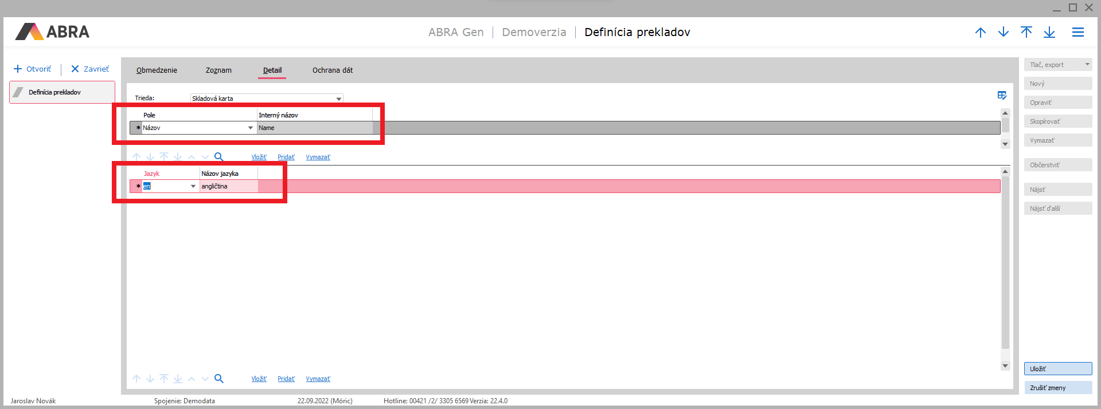1101x409 pixels.
Task: Click the Uložiť save button
Action: pyautogui.click(x=1057, y=369)
